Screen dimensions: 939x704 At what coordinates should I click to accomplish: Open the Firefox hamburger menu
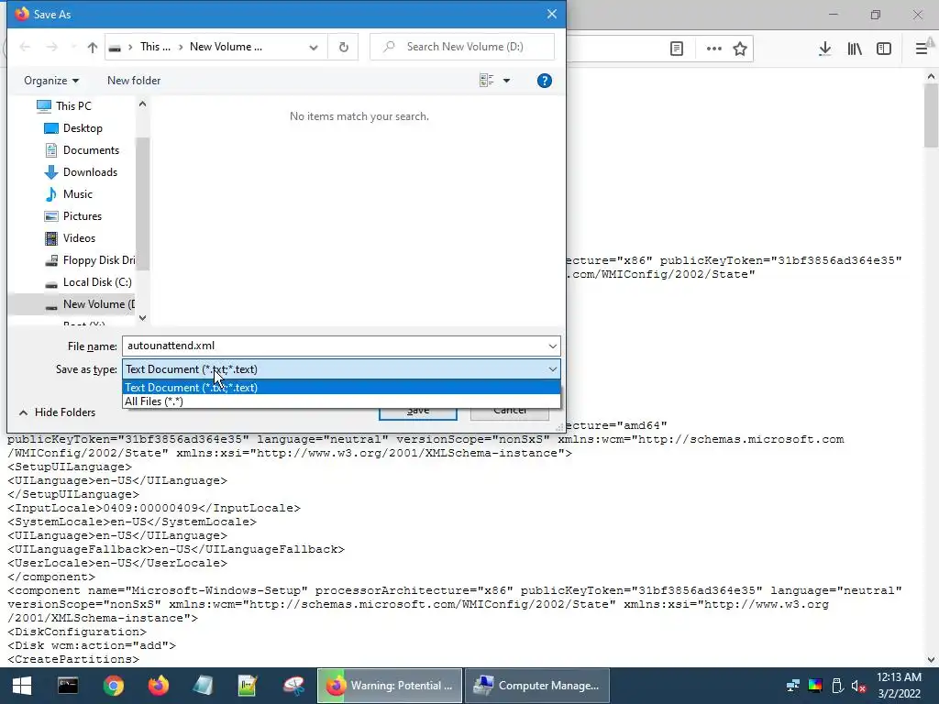pos(922,49)
